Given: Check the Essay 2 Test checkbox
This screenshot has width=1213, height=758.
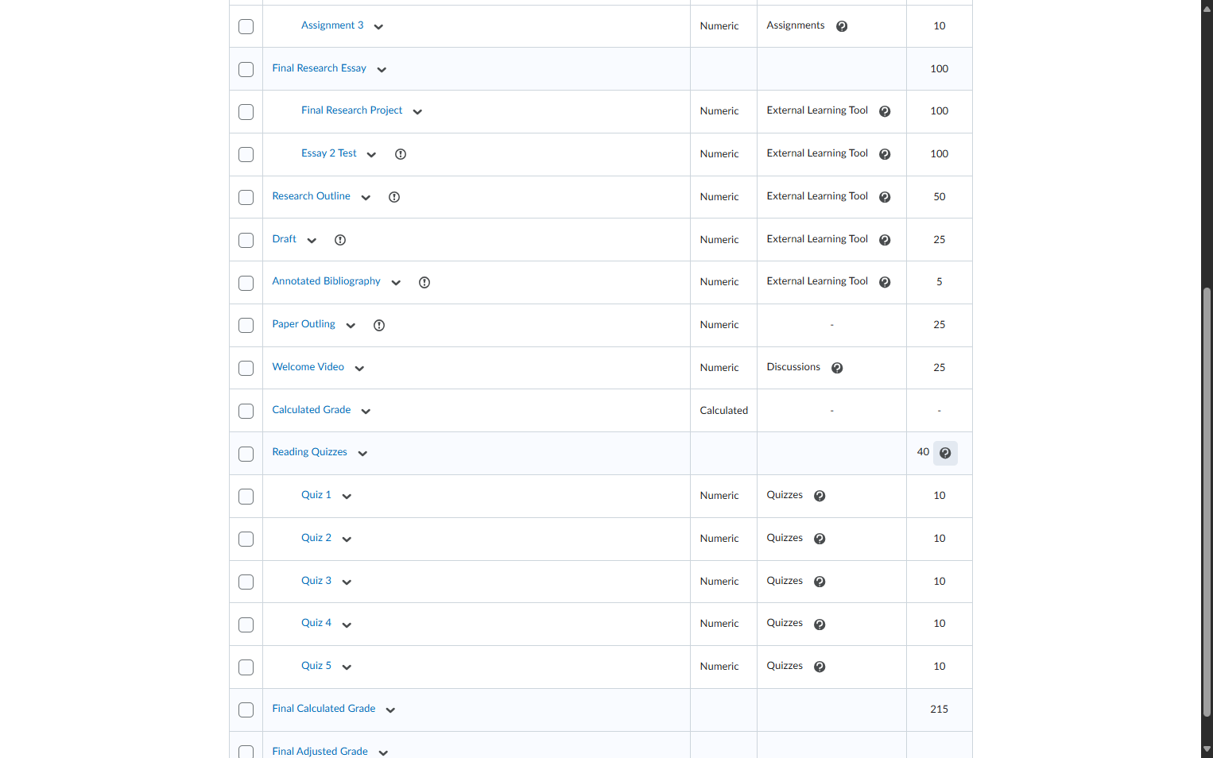Looking at the screenshot, I should (246, 154).
